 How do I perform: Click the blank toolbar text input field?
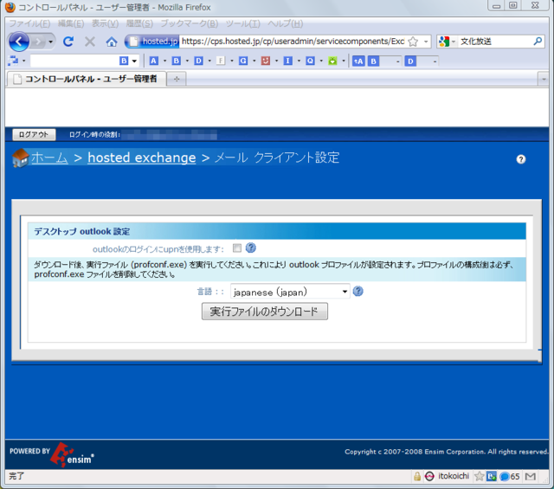click(x=74, y=61)
